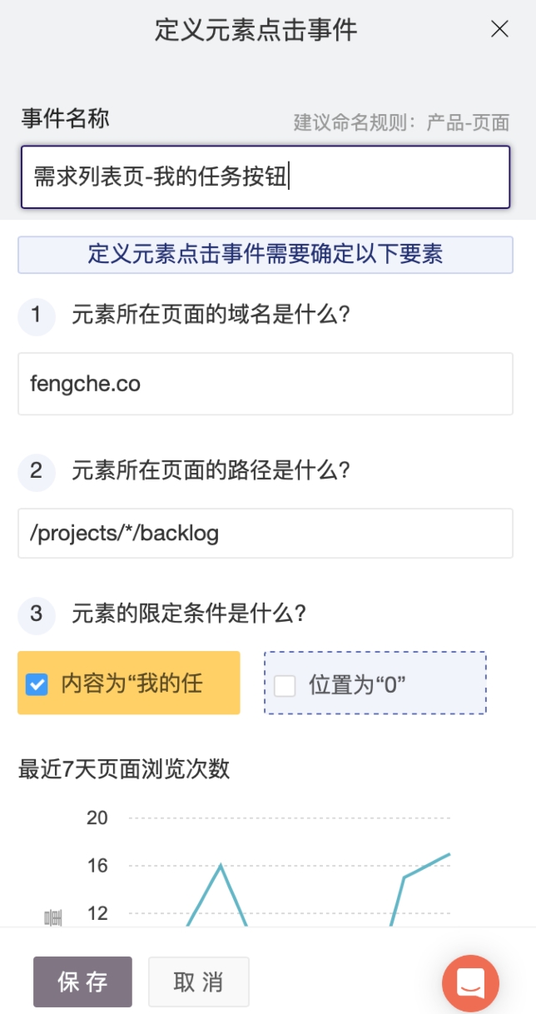Click the 事件名称 label
This screenshot has height=1014, width=536.
(x=65, y=119)
